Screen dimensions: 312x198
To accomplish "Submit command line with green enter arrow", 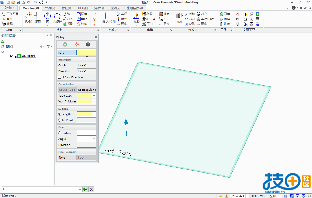I will coord(85,189).
